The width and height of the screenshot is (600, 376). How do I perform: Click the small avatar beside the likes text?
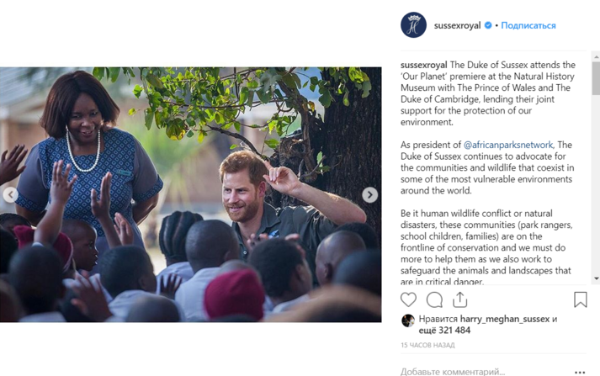(408, 320)
